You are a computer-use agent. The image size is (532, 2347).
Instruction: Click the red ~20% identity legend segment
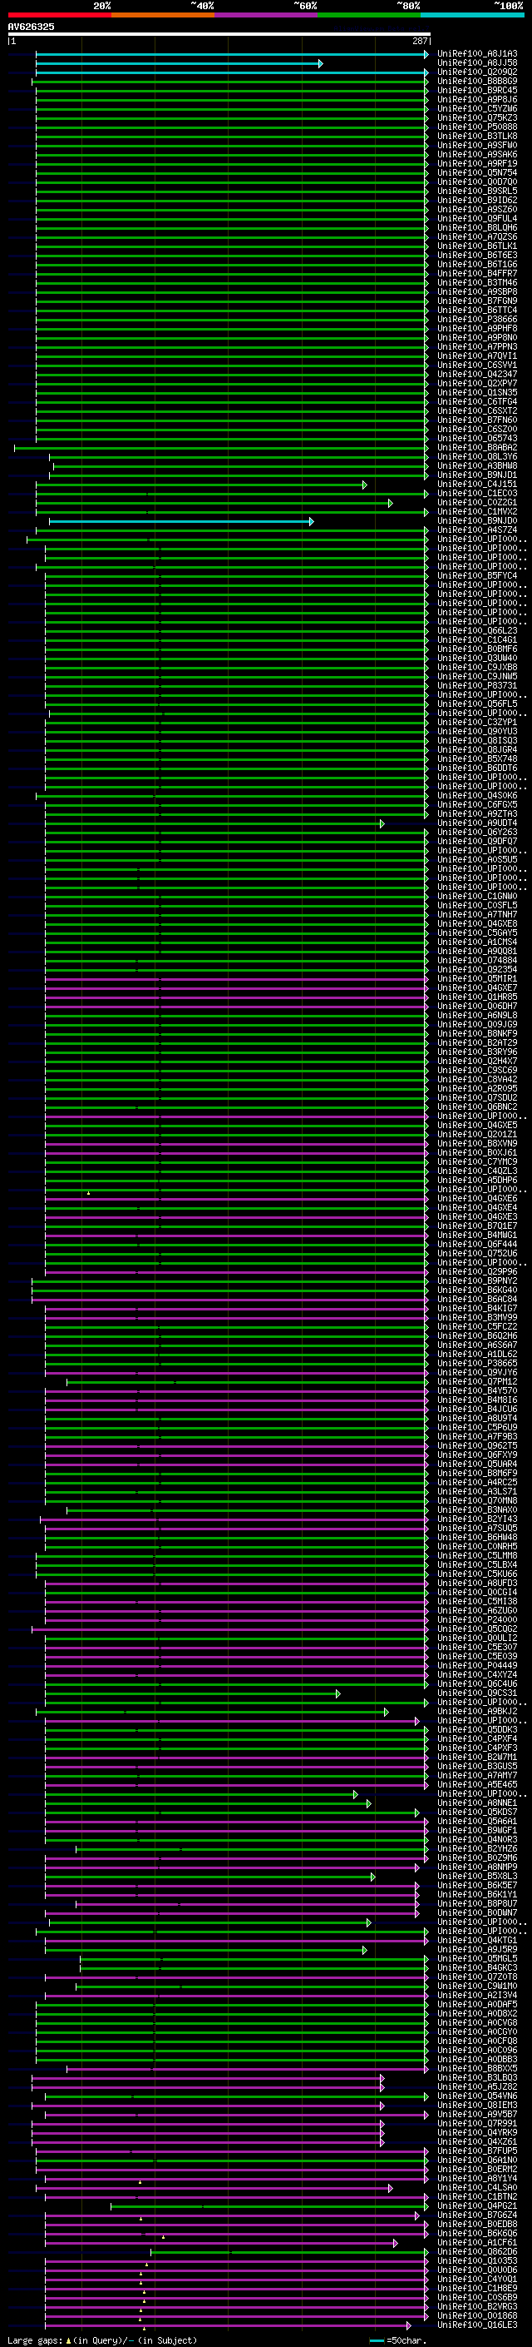[x=59, y=15]
